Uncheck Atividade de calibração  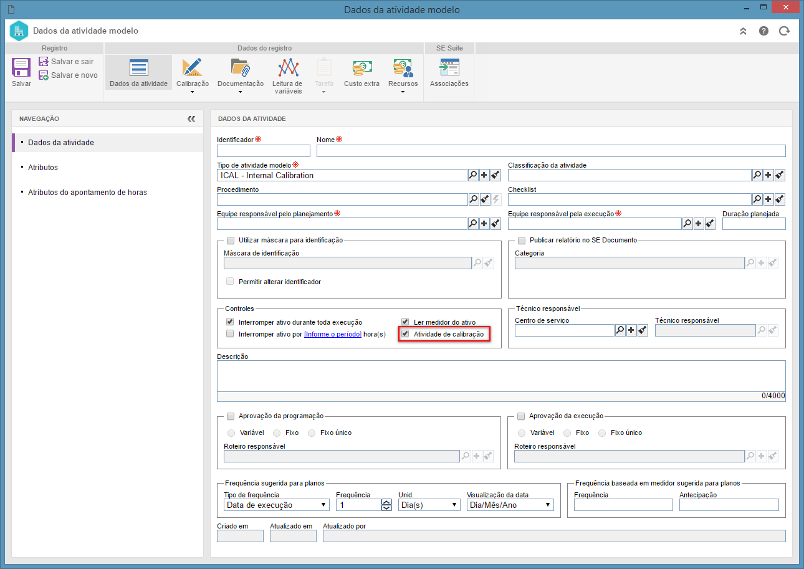coord(405,334)
